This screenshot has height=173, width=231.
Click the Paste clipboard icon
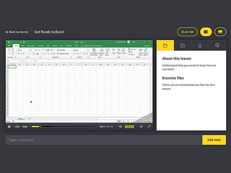(9, 51)
